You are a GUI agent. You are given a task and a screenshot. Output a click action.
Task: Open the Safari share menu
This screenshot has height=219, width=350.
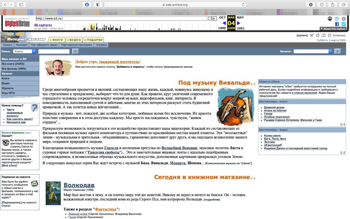pos(333,5)
